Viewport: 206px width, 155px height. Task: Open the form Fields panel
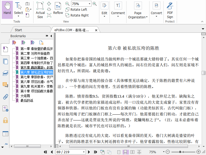click(x=5, y=134)
